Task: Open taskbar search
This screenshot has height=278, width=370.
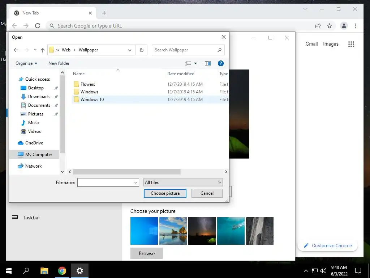Action: click(x=26, y=271)
